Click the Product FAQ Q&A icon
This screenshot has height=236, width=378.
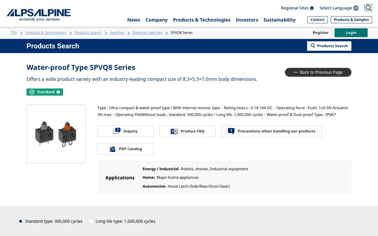[174, 131]
